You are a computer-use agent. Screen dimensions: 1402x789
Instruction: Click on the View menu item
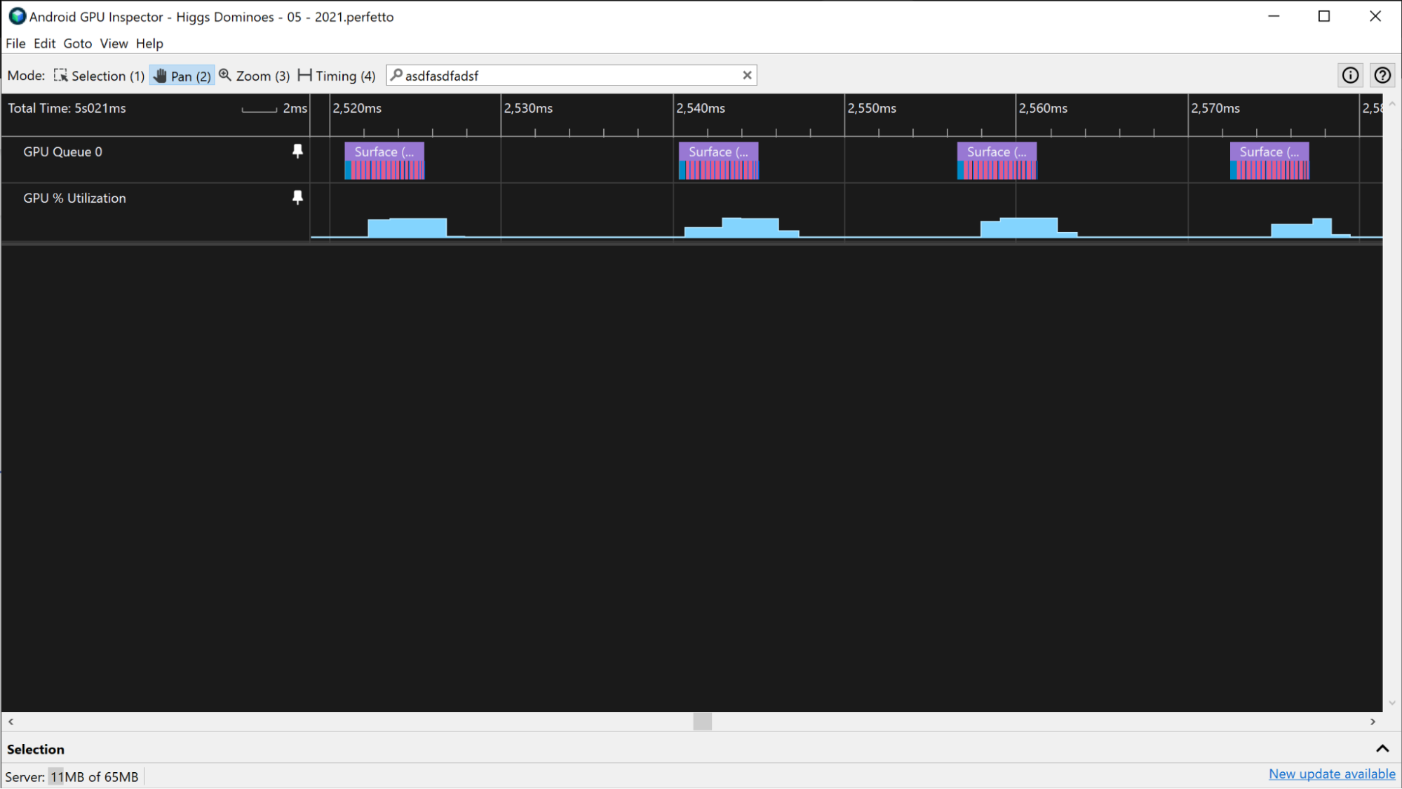click(113, 43)
